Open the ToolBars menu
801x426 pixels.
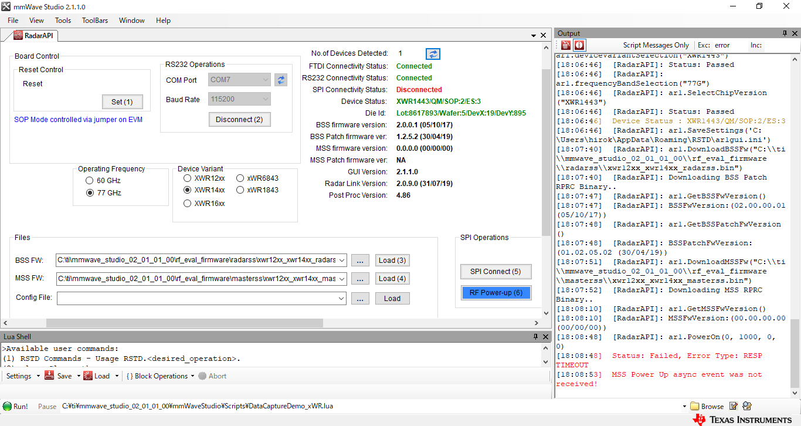coord(95,21)
